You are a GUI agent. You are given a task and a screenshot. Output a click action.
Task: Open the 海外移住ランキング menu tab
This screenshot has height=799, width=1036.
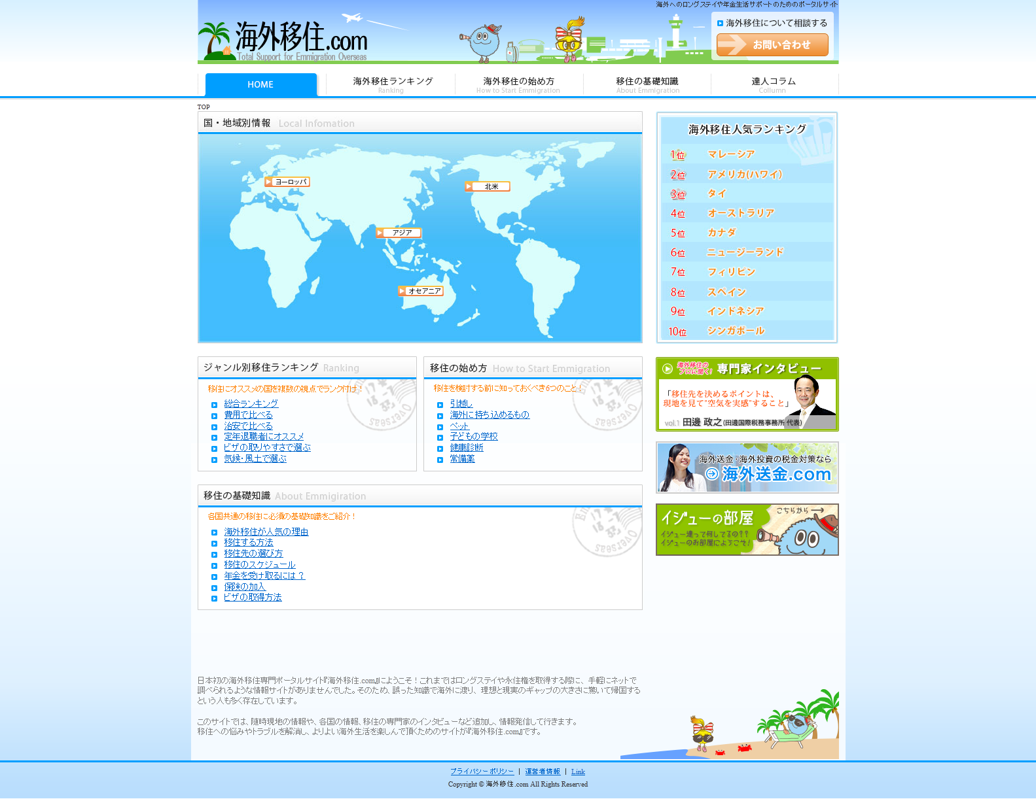click(x=393, y=84)
